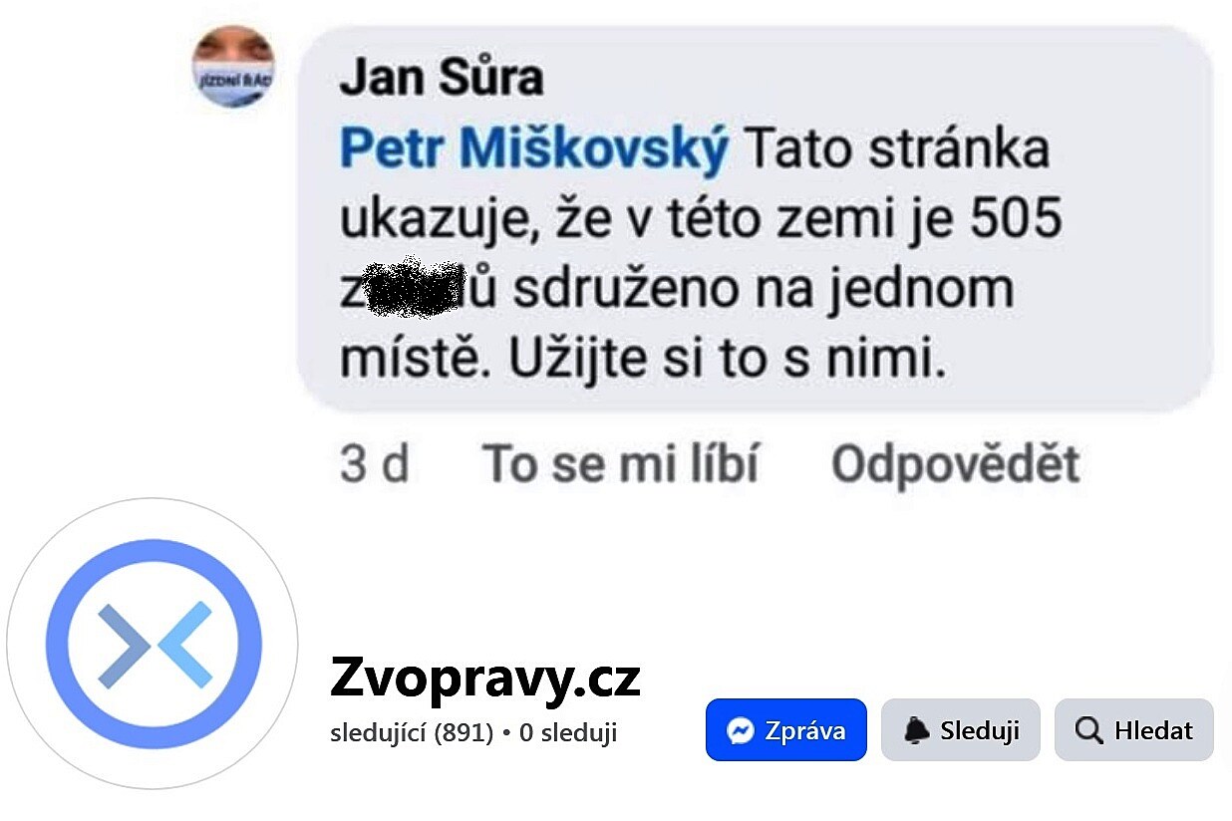Click the arrows symbol inside Zvopravy logo
The width and height of the screenshot is (1232, 821).
click(154, 646)
